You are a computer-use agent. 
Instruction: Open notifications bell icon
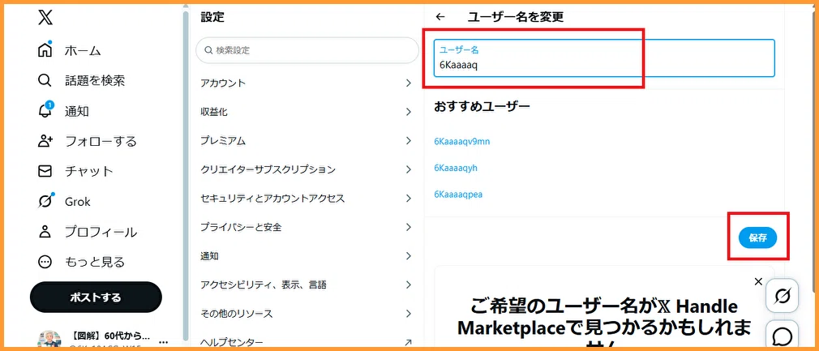coord(45,110)
